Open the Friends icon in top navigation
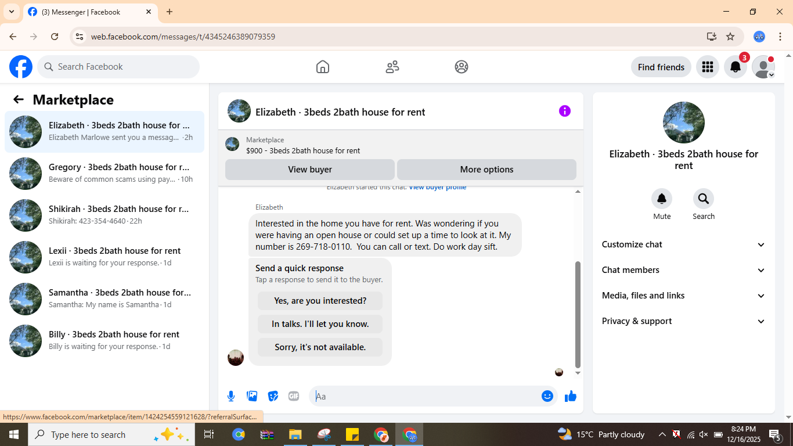This screenshot has height=446, width=793. point(392,67)
